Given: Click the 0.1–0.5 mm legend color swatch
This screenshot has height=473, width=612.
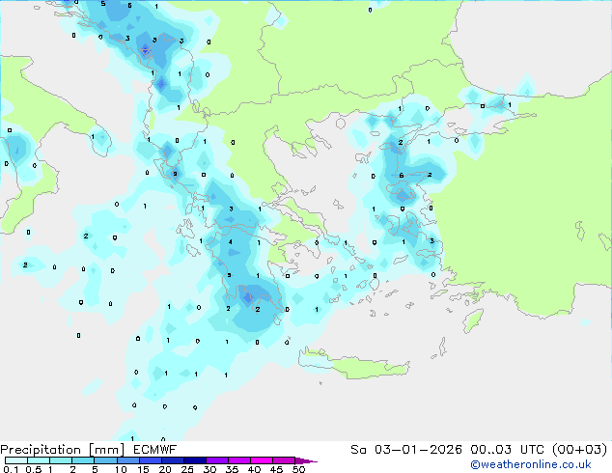Looking at the screenshot, I should 16,460.
